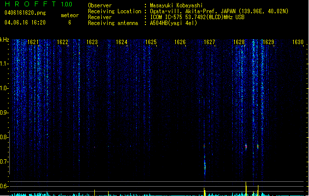
Task: Click the red echo spot just after 1628
Action: coord(246,147)
